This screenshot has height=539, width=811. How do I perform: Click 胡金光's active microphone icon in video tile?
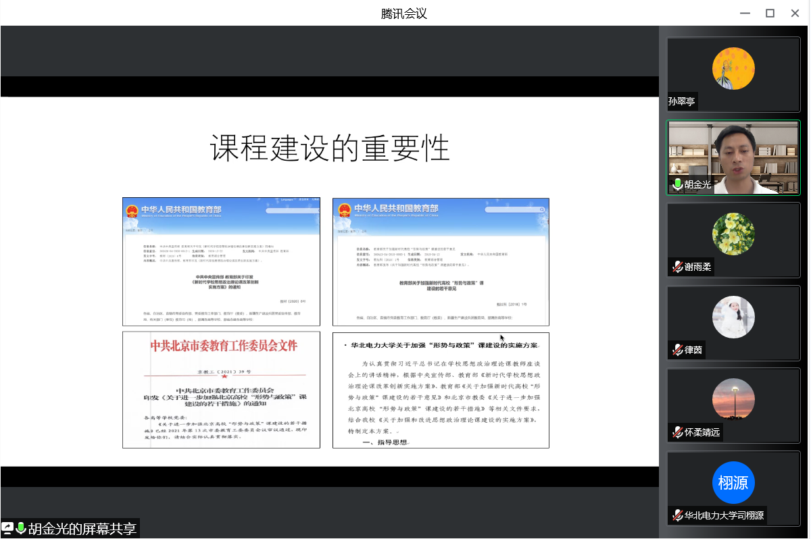click(677, 184)
